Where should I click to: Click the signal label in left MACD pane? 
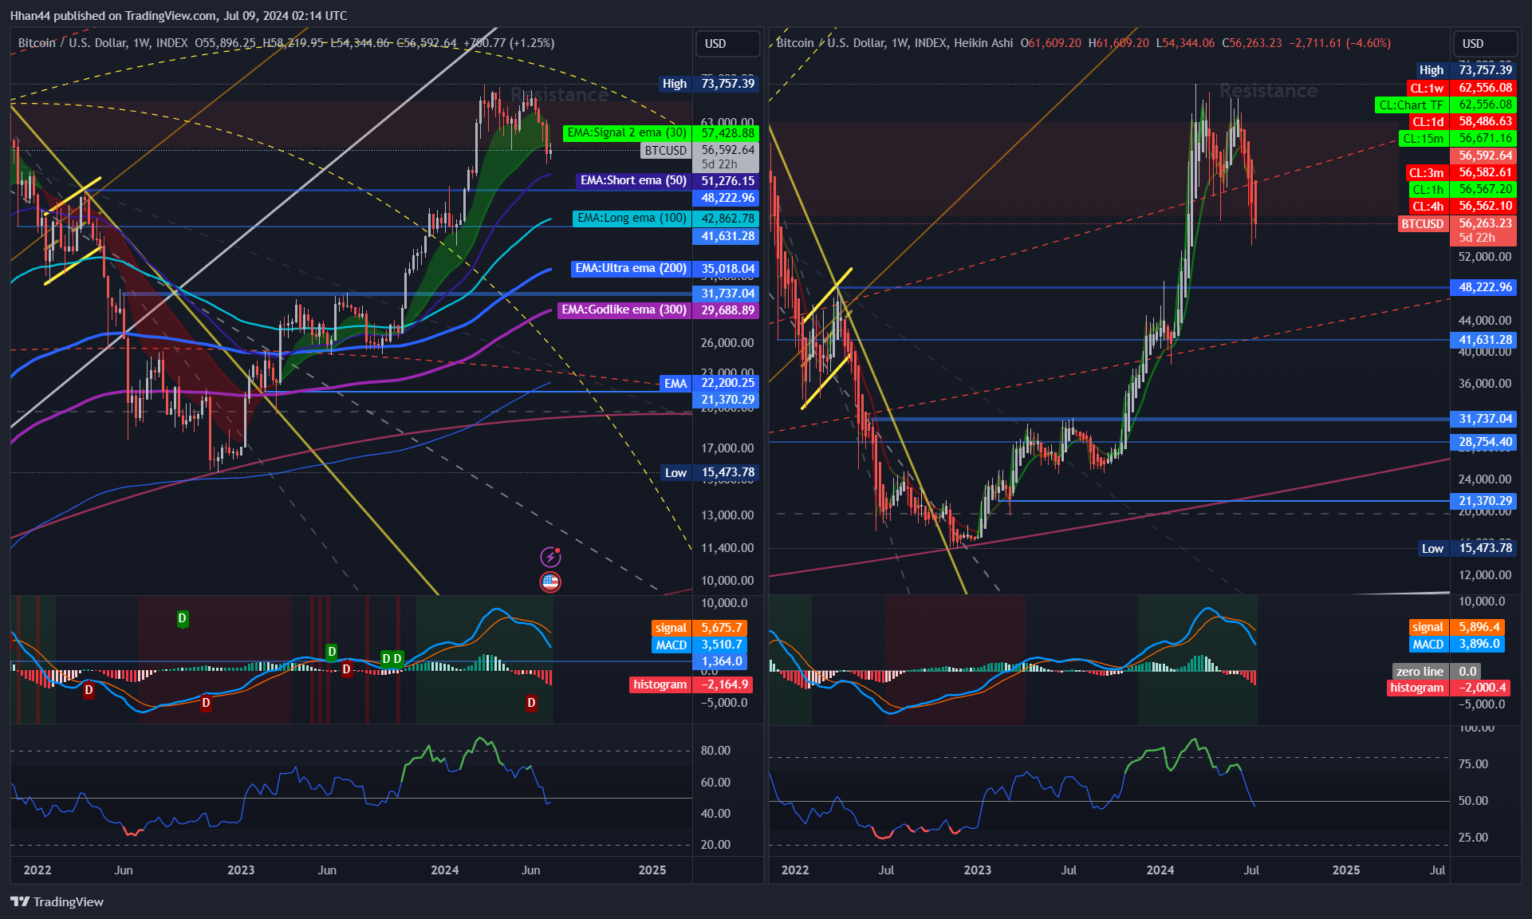point(671,629)
